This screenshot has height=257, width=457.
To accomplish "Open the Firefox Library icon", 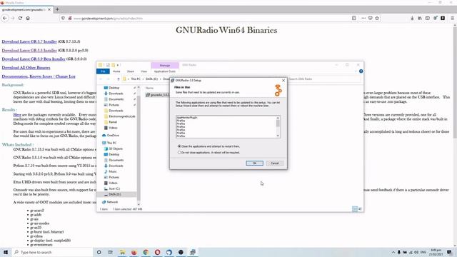I will pos(420,18).
